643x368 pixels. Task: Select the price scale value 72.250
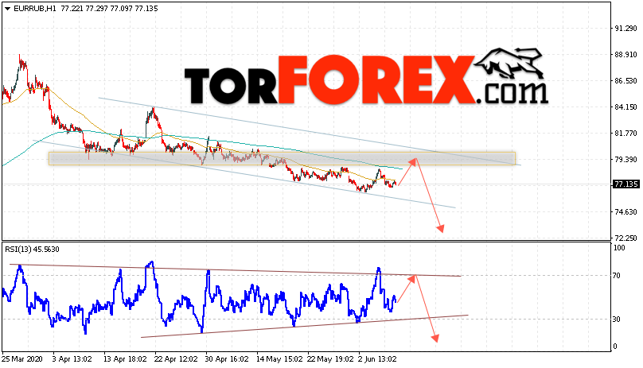(625, 238)
